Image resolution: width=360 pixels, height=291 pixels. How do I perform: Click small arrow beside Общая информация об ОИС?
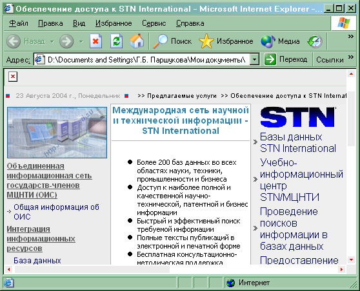click(x=9, y=212)
